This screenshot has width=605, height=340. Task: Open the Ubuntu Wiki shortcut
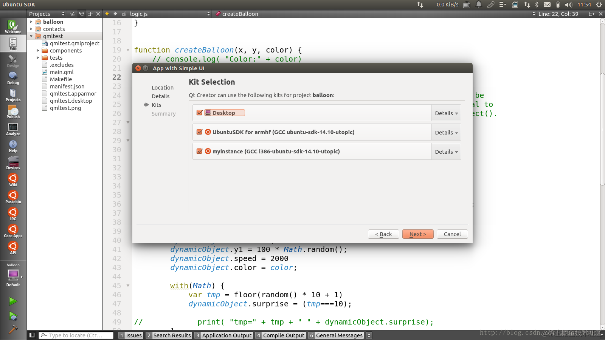pyautogui.click(x=13, y=180)
